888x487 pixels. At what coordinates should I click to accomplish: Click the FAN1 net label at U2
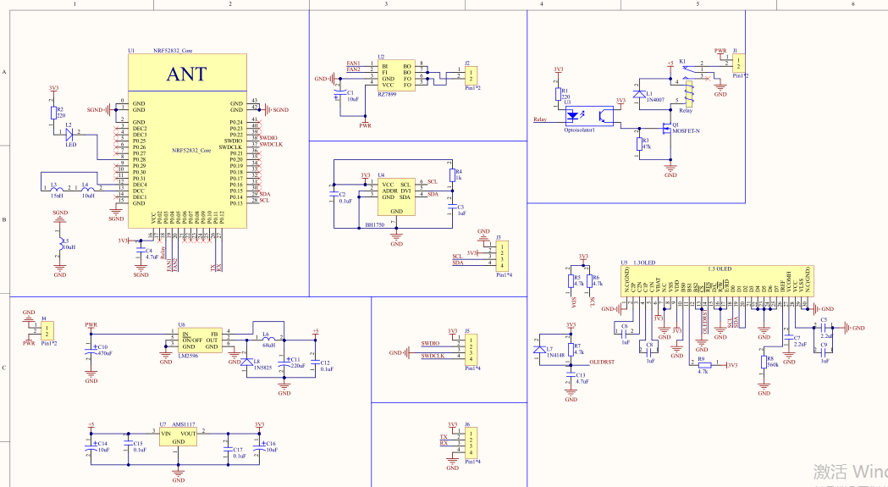click(353, 63)
